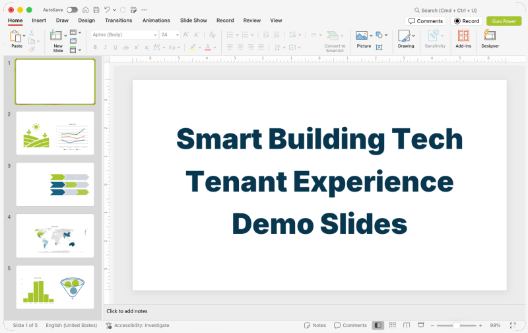Screen dimensions: 528x333
Task: Center align text
Action: tap(240, 47)
